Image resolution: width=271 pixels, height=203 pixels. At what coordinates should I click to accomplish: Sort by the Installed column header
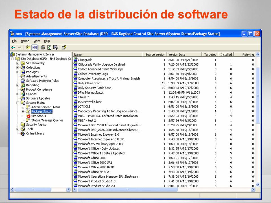tap(226, 54)
